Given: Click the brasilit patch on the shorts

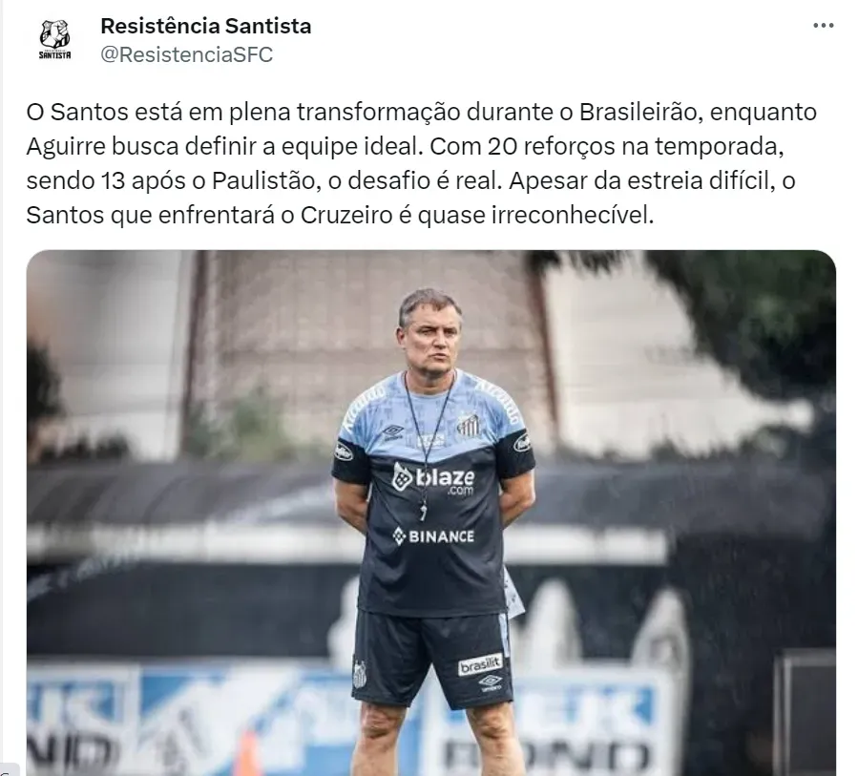Looking at the screenshot, I should (480, 664).
